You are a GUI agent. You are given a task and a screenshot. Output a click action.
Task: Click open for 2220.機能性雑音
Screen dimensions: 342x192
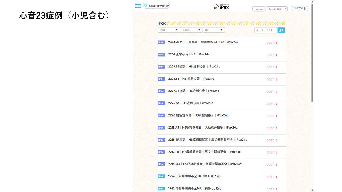pyautogui.click(x=272, y=116)
